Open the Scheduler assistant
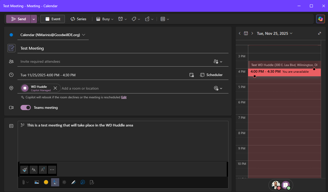This screenshot has height=192, width=328. [x=212, y=75]
